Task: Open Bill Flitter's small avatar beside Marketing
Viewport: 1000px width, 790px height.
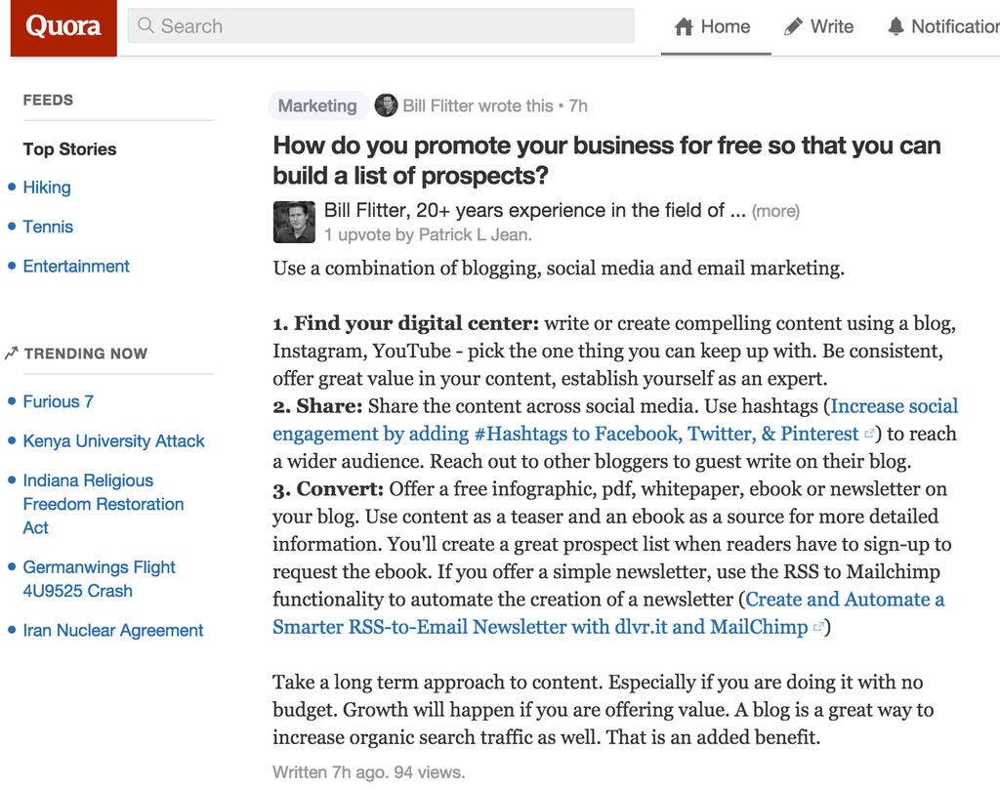Action: 386,105
